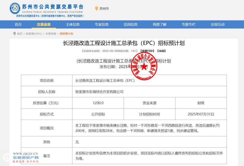Click the 其他 row label
Screen dimensions: 244x166
click(x=47, y=142)
